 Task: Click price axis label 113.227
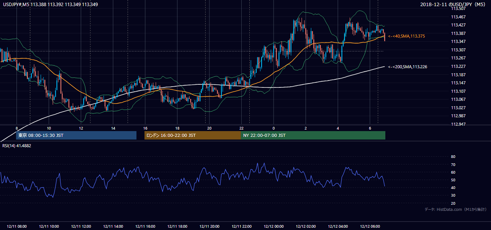pos(458,66)
